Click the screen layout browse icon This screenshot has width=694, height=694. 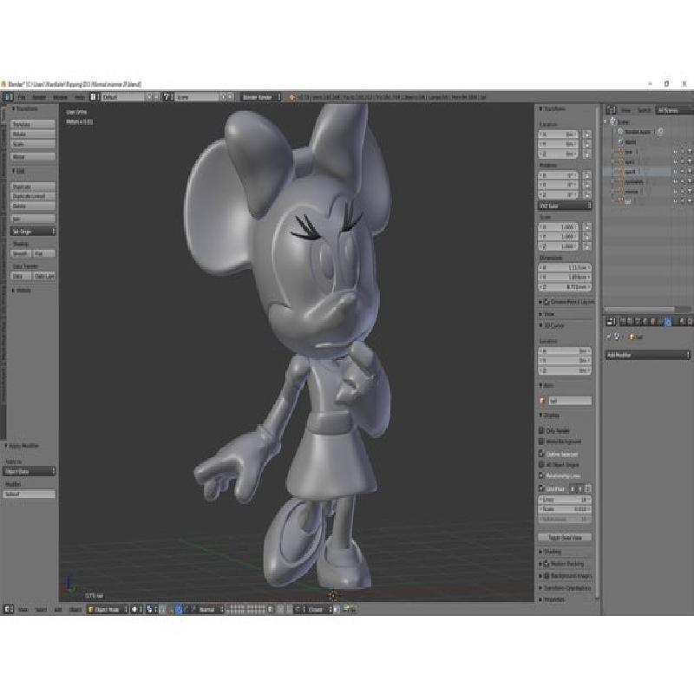[94, 97]
